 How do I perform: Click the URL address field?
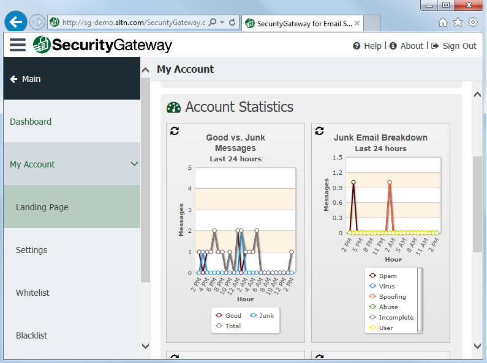(x=134, y=23)
